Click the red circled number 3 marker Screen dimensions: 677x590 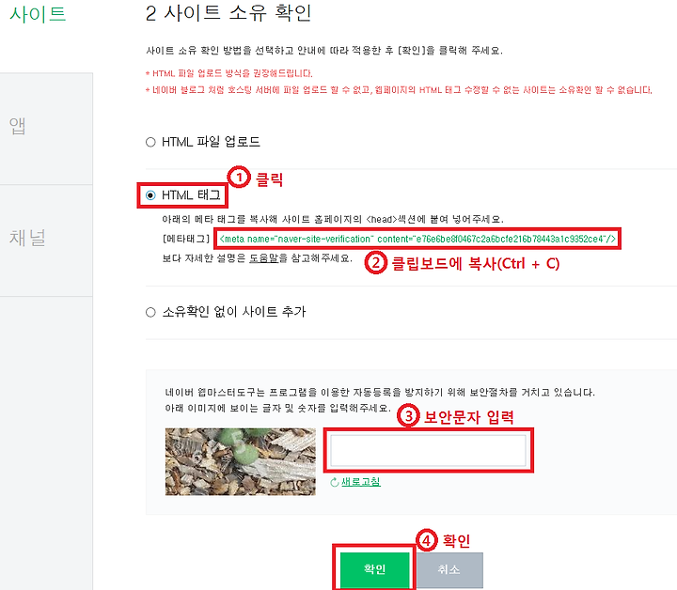tap(408, 416)
